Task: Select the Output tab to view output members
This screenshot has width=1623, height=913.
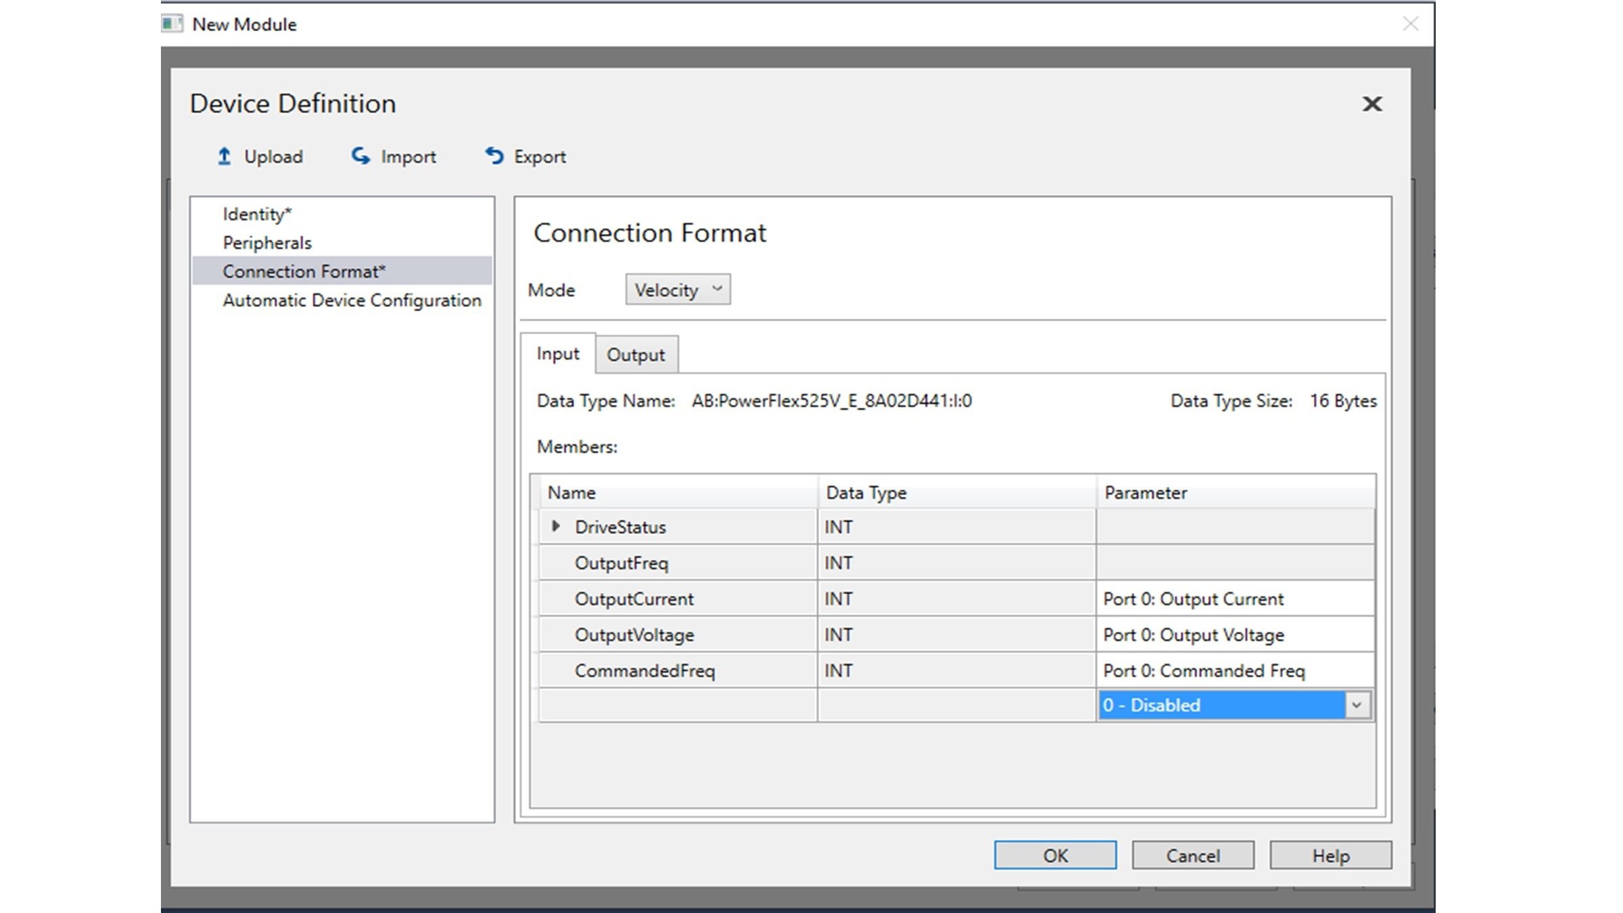Action: tap(636, 354)
